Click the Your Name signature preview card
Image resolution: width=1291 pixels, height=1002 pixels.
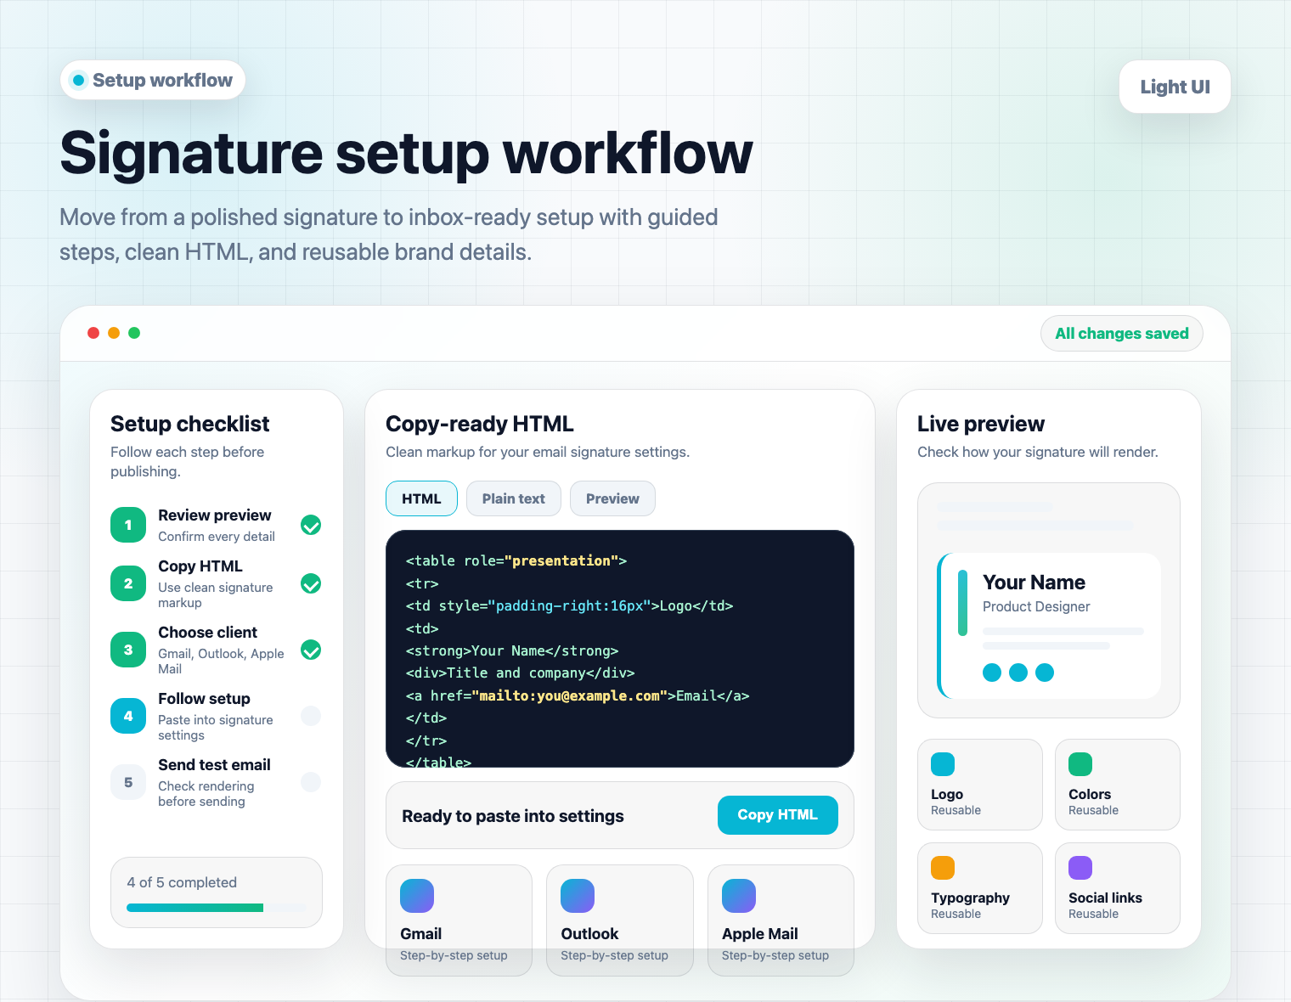(1049, 626)
